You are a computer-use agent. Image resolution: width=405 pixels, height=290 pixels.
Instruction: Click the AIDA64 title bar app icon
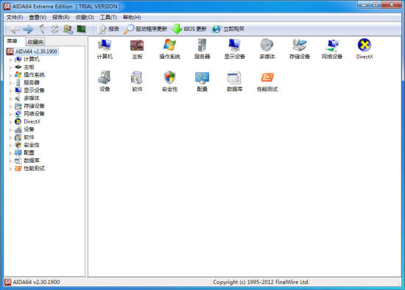pos(7,6)
